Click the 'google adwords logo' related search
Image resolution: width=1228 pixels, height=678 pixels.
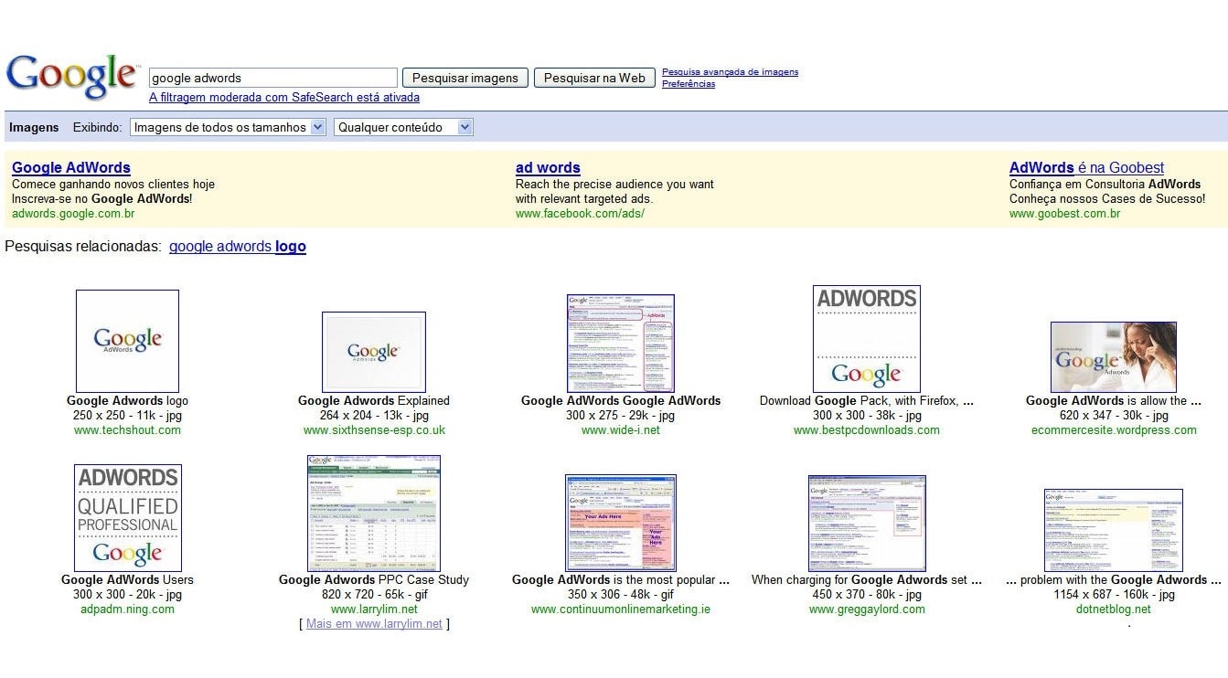coord(238,247)
